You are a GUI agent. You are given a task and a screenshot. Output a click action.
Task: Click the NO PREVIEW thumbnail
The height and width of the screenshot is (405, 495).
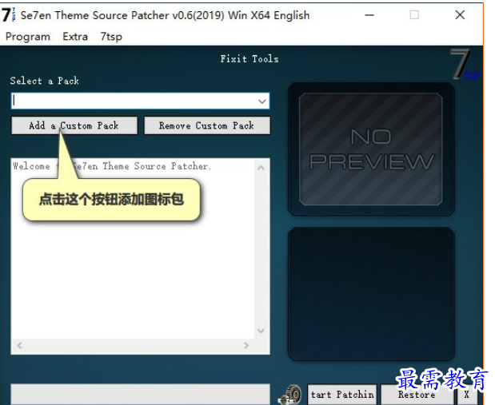click(x=370, y=149)
